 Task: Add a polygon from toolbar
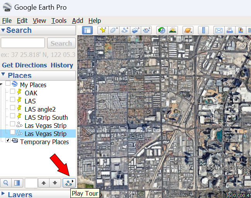(114, 30)
